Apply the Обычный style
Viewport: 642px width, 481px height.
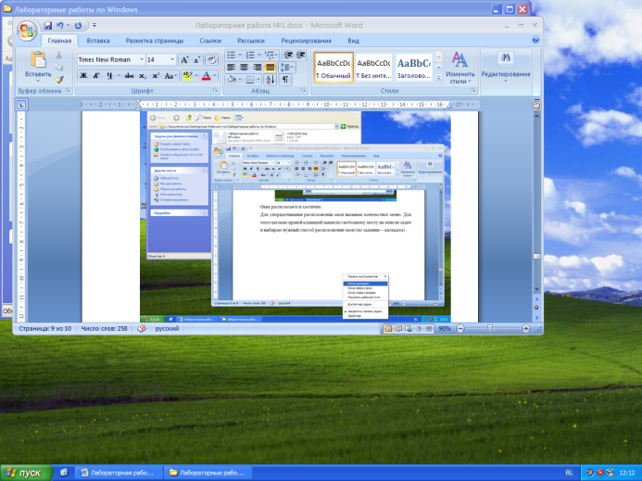point(334,68)
